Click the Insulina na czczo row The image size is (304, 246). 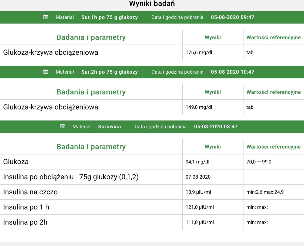30,192
